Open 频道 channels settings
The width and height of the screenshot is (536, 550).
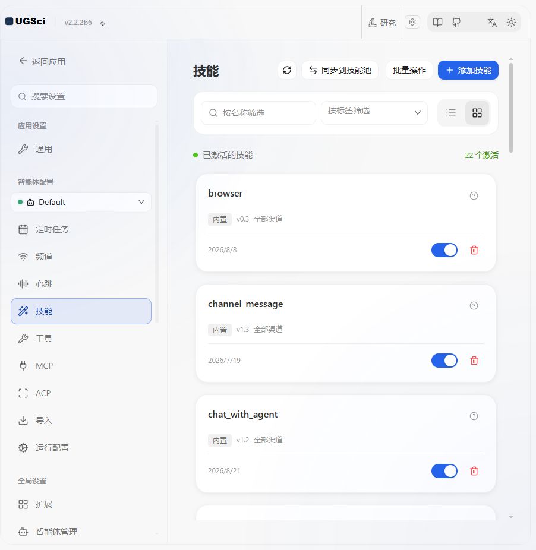[81, 257]
